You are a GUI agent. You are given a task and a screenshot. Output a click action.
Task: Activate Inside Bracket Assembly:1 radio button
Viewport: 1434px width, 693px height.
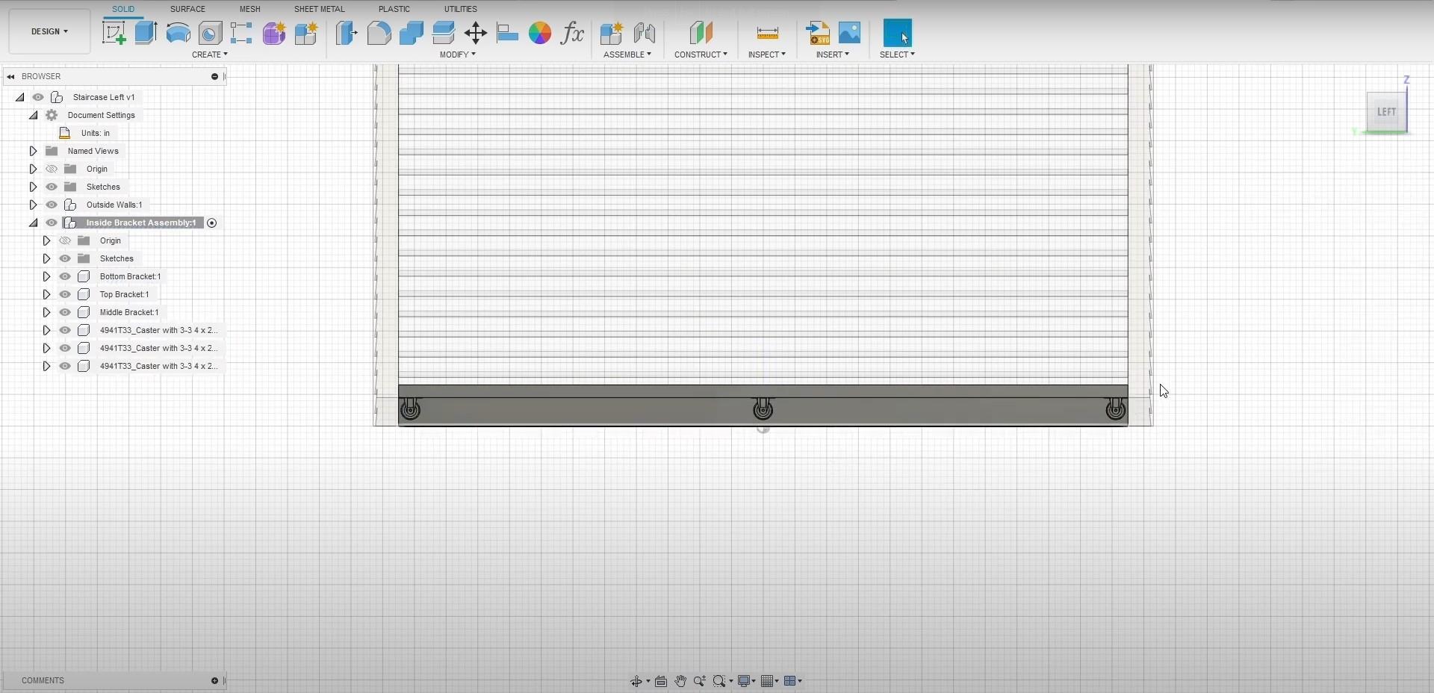(x=212, y=223)
